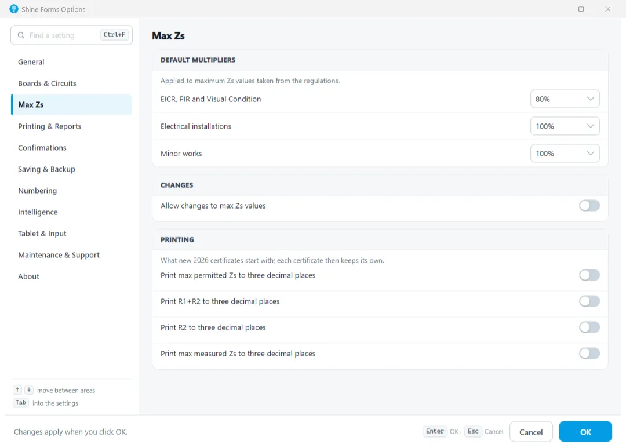Focus the Find a setting field

point(71,35)
